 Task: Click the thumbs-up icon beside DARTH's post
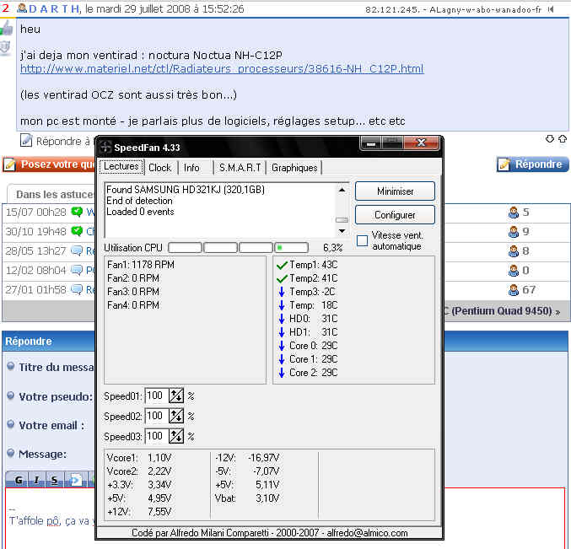7,29
